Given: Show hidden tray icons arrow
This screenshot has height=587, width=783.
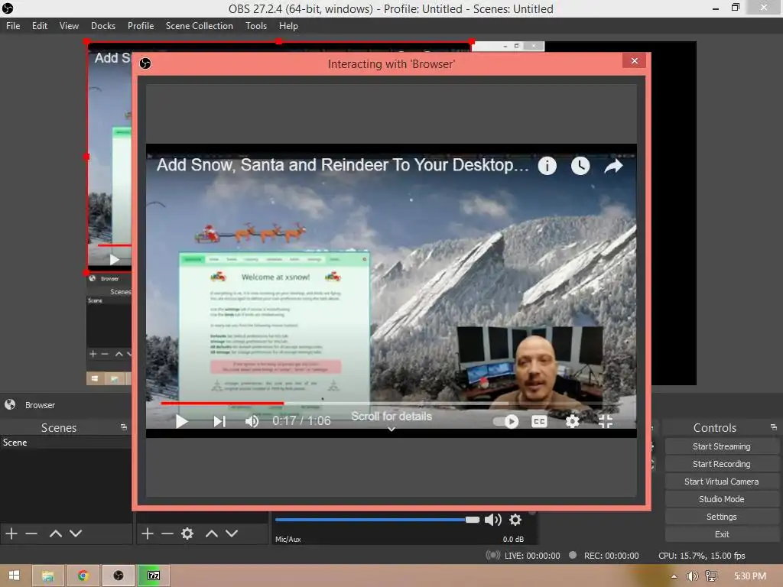Looking at the screenshot, I should [674, 576].
